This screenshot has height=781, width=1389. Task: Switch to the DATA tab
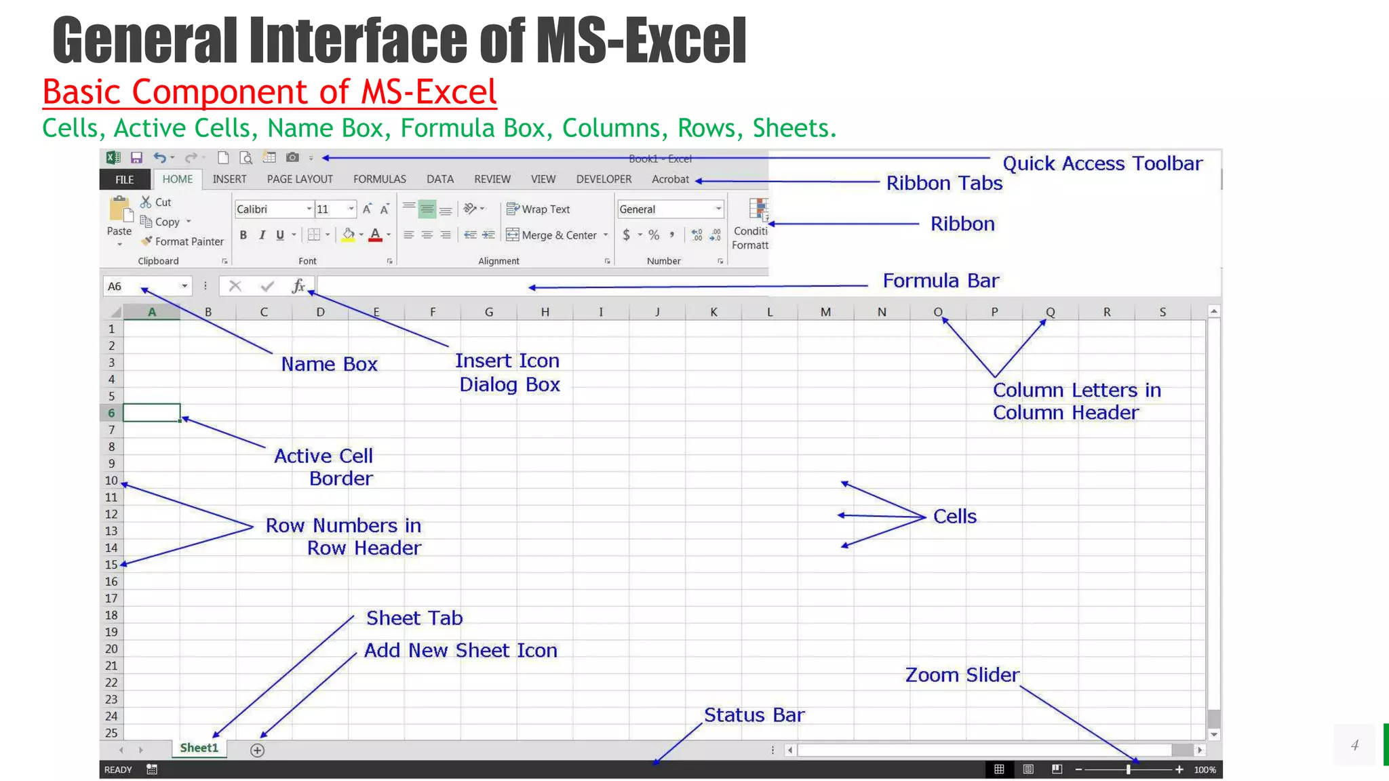click(x=440, y=179)
